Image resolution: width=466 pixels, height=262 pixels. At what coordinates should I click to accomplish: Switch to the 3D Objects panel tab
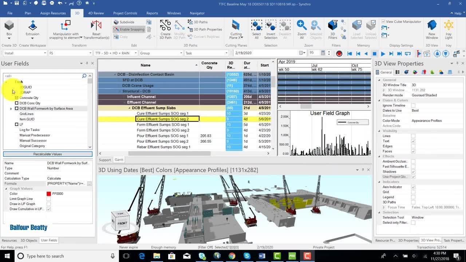click(29, 240)
